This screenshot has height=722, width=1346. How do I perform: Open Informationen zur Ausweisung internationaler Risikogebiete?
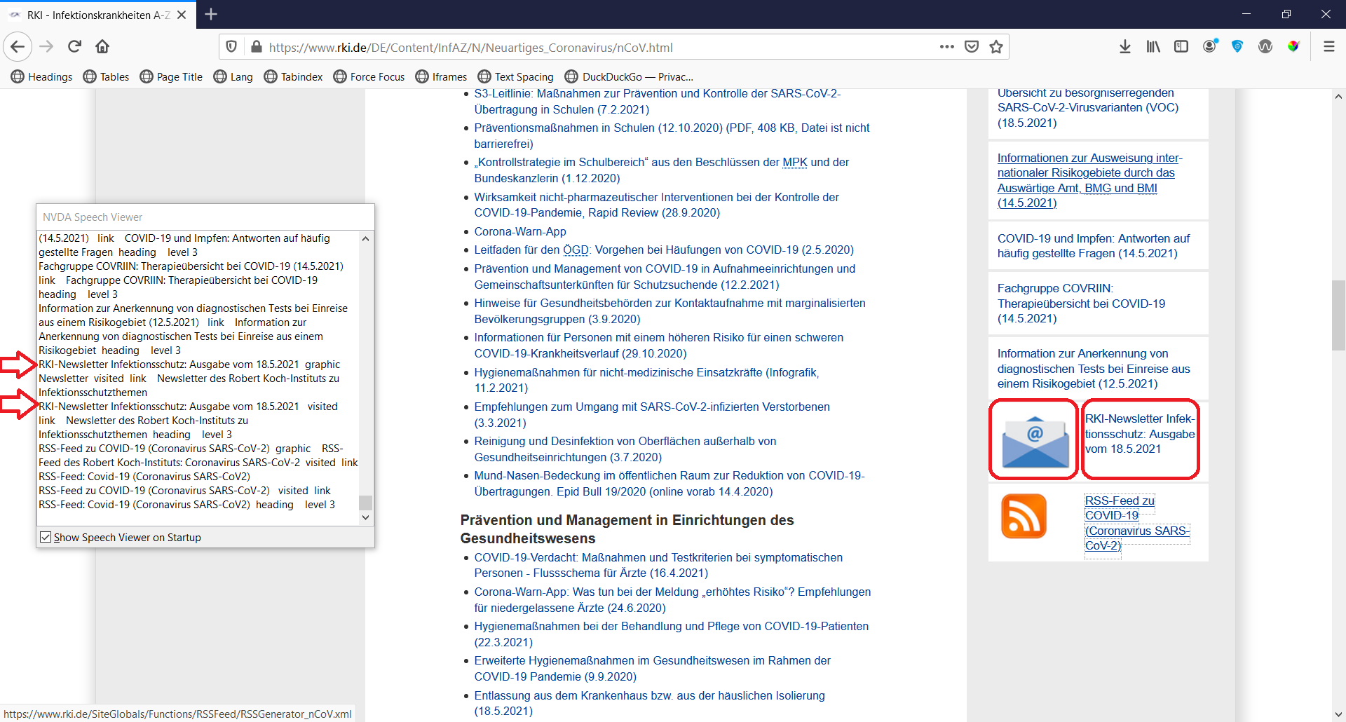[1089, 180]
